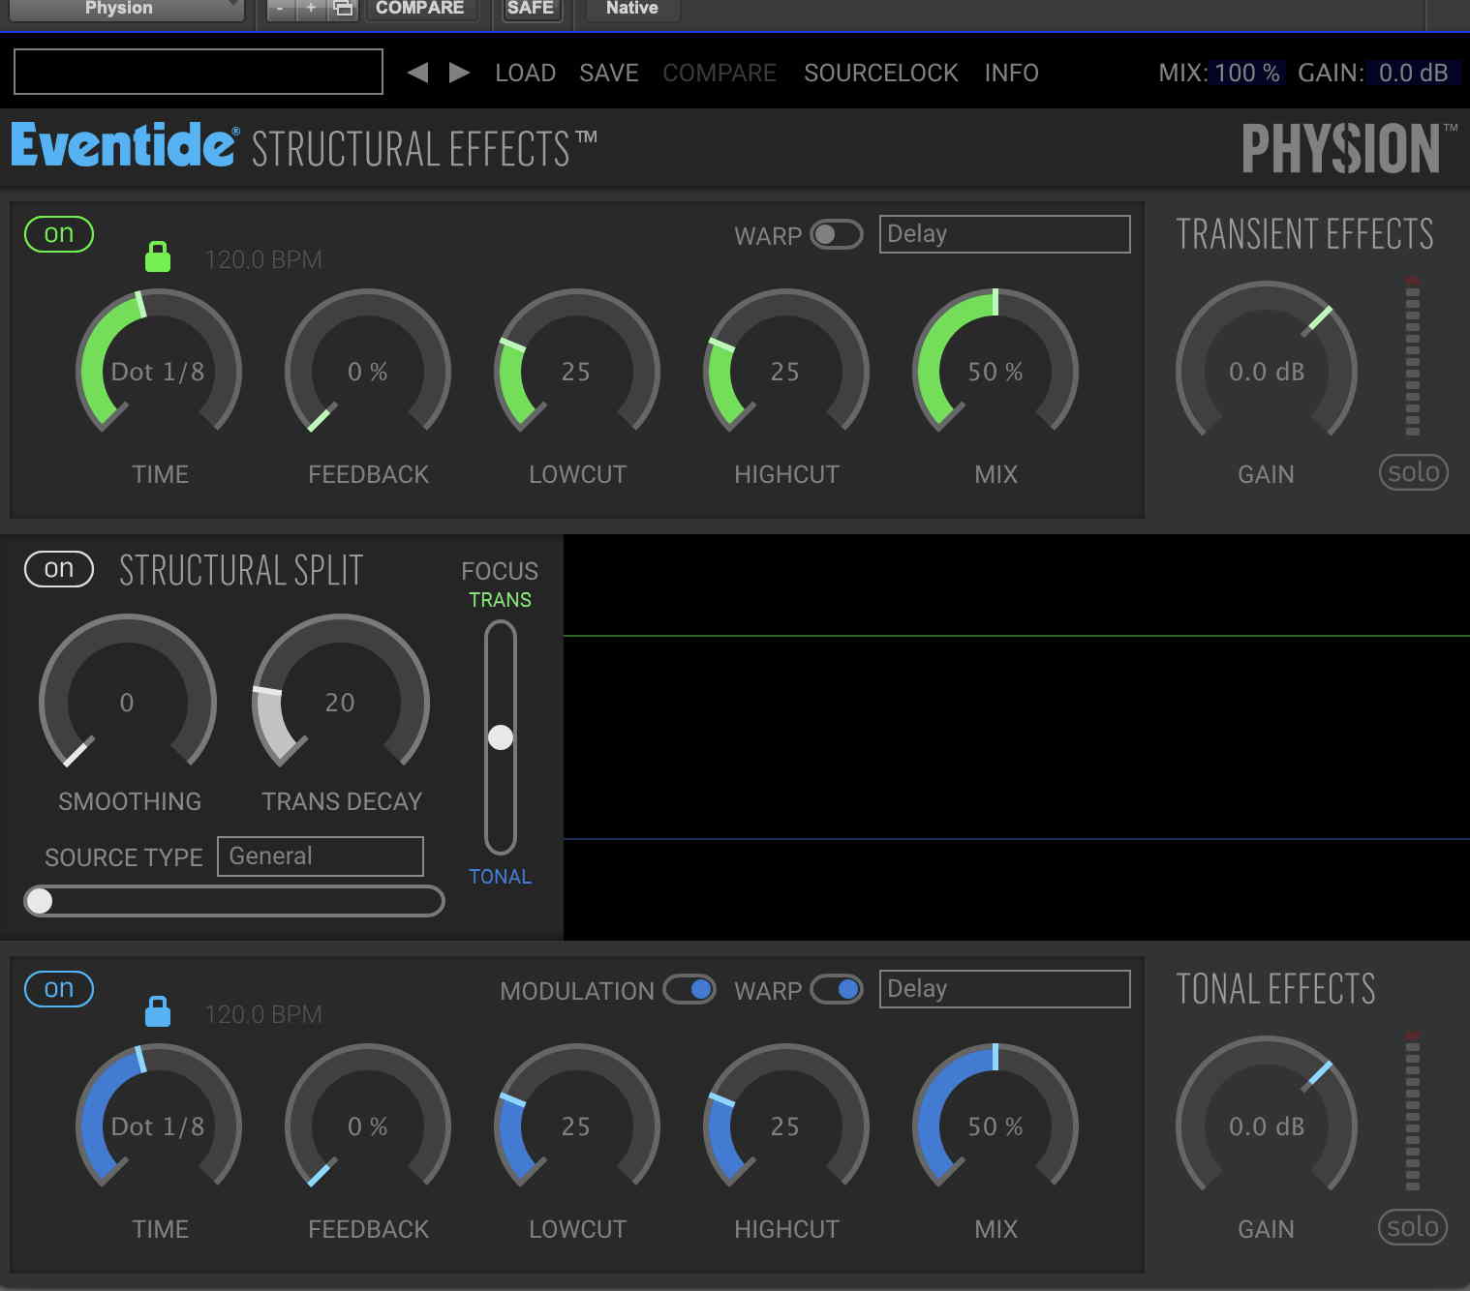Click SAVE in the preset bar
This screenshot has width=1470, height=1291.
(609, 73)
